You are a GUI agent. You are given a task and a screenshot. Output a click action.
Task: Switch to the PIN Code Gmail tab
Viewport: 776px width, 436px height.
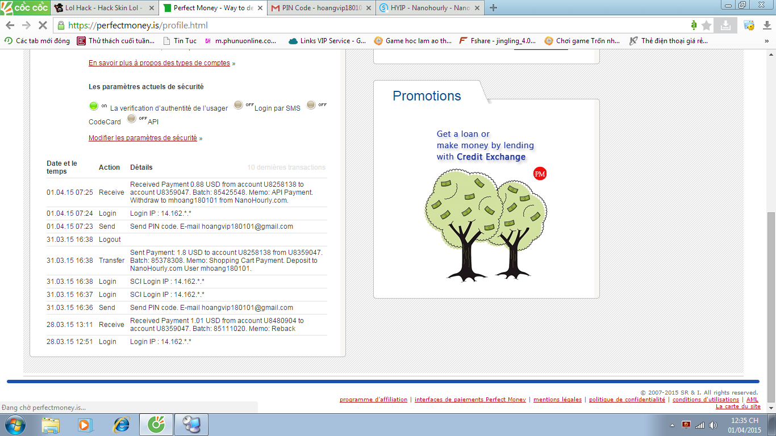(322, 8)
